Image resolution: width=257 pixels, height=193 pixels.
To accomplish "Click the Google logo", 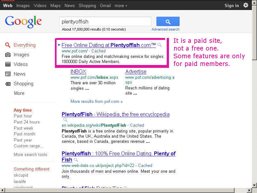I will coord(23,22).
